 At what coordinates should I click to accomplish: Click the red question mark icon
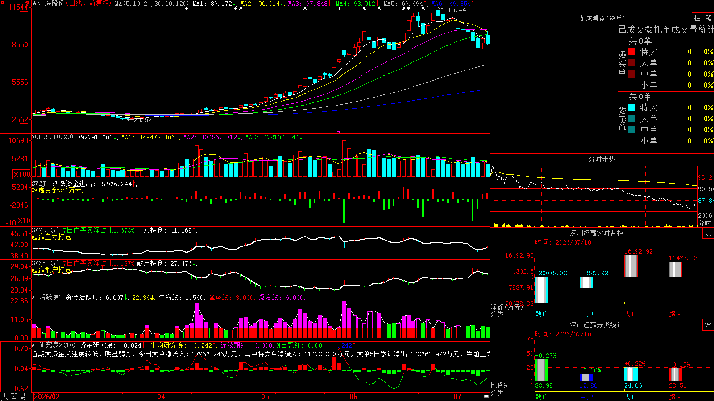click(x=27, y=4)
